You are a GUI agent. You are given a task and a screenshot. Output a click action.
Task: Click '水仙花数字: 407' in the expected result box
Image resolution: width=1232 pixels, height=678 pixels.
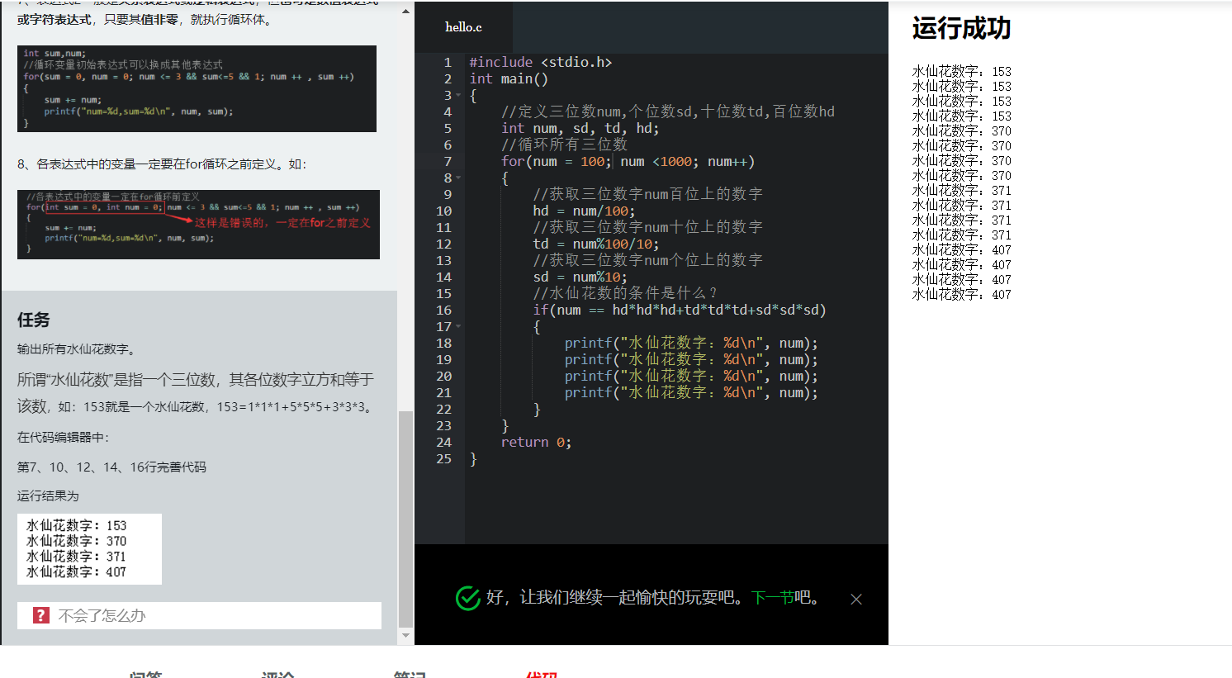76,571
